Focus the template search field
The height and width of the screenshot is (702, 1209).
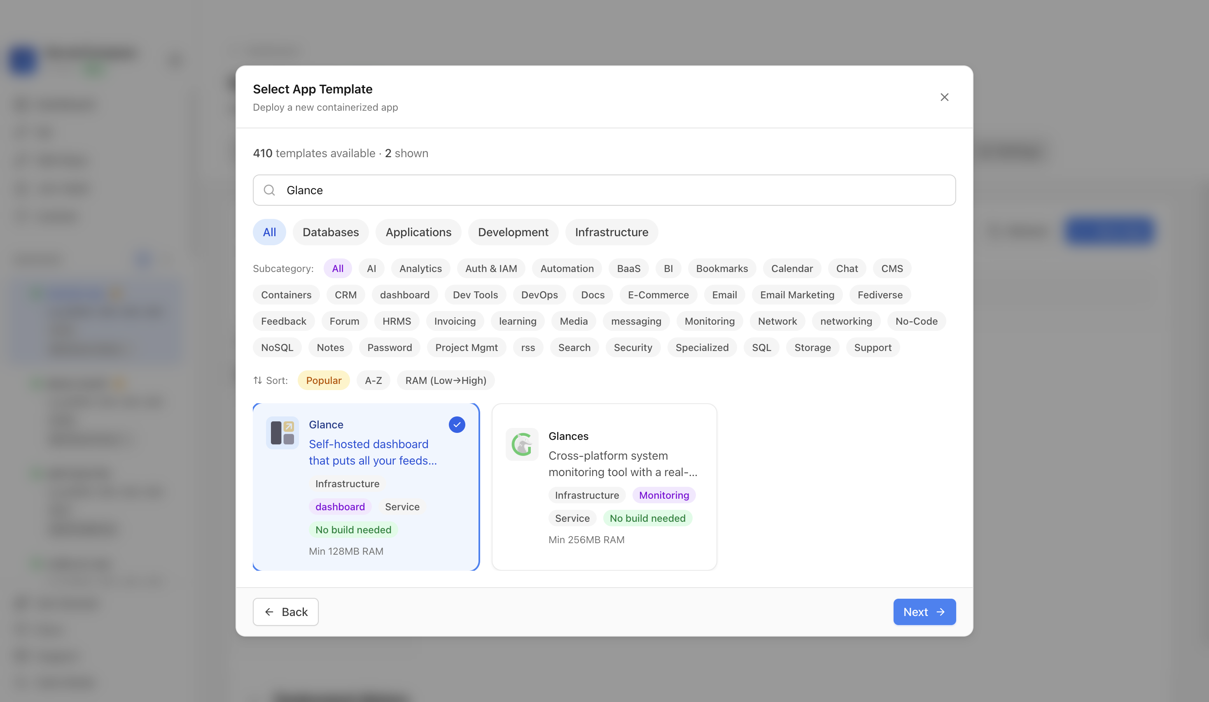[x=604, y=191]
